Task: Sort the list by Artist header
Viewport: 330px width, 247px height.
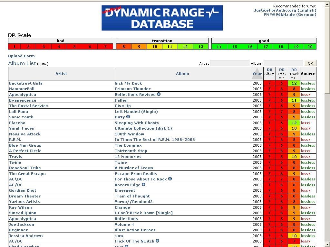Action: point(61,74)
